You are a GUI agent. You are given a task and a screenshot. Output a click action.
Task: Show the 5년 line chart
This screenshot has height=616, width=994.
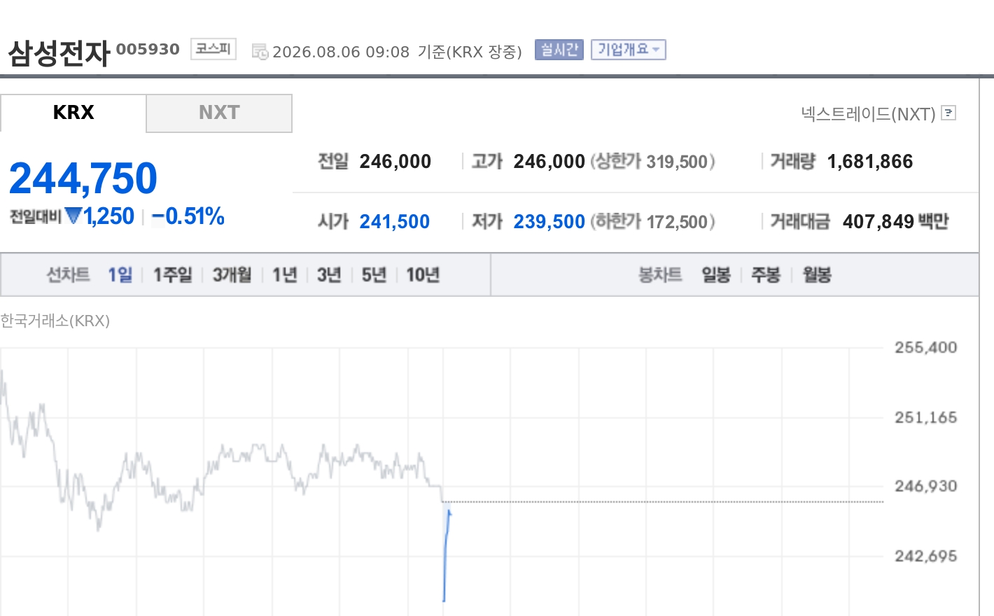pyautogui.click(x=374, y=274)
